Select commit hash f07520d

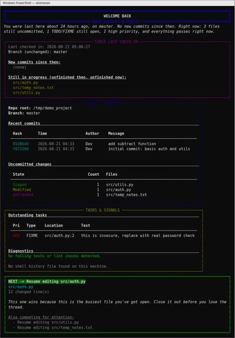click(x=21, y=149)
